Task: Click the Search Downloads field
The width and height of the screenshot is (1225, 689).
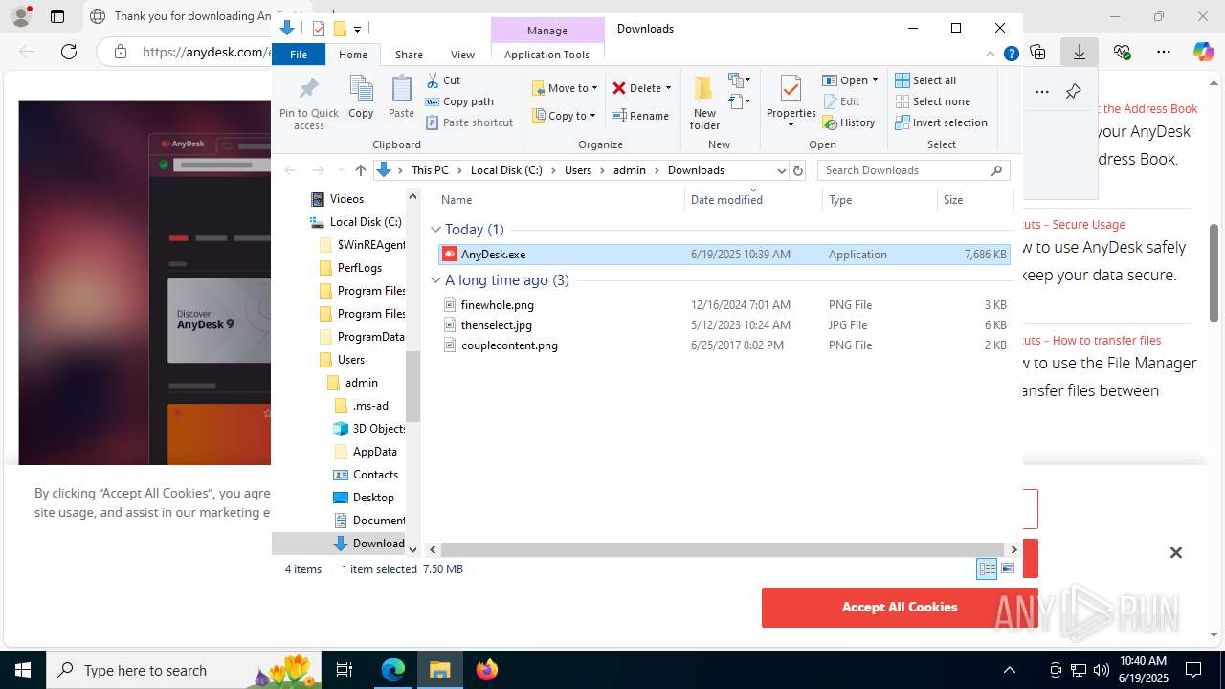Action: (x=913, y=170)
